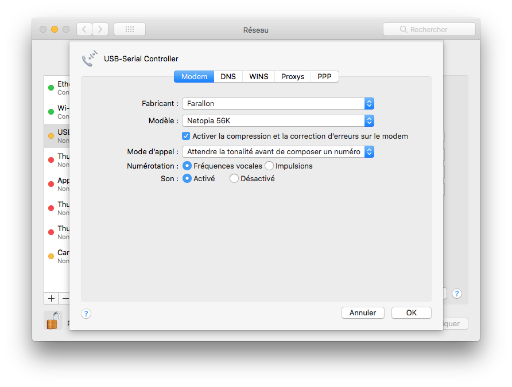This screenshot has width=512, height=387.
Task: Open the Modèle dropdown showing Netopia 56K
Action: (278, 121)
